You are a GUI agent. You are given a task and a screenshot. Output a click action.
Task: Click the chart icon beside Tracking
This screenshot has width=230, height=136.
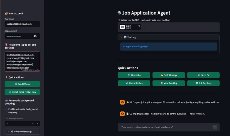[x=125, y=37]
